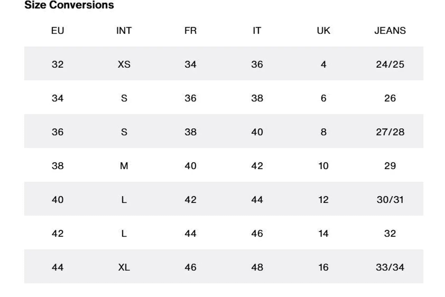This screenshot has height=297, width=445.
Task: Select IT size 48 cell
Action: coord(257,267)
